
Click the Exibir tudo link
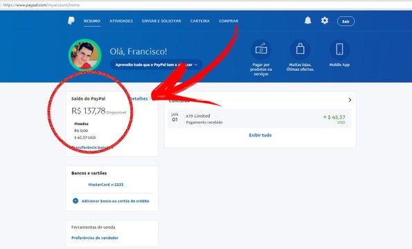tap(260, 135)
